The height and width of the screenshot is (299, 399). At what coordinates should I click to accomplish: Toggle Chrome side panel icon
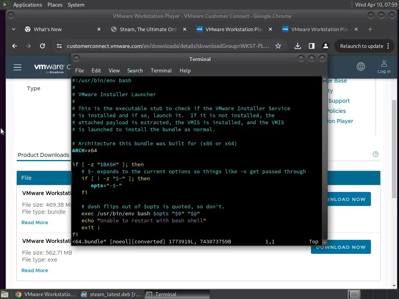(311, 46)
